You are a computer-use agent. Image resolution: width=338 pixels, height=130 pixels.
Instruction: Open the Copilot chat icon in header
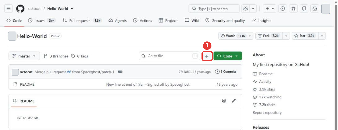pyautogui.click(x=245, y=9)
